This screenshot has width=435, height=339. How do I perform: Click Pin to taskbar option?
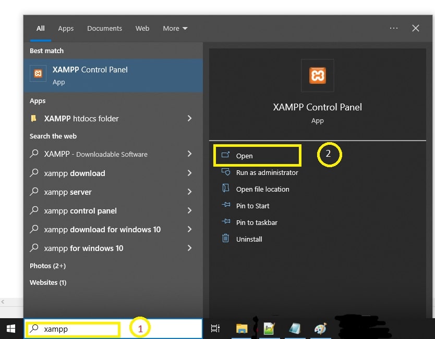click(x=256, y=222)
